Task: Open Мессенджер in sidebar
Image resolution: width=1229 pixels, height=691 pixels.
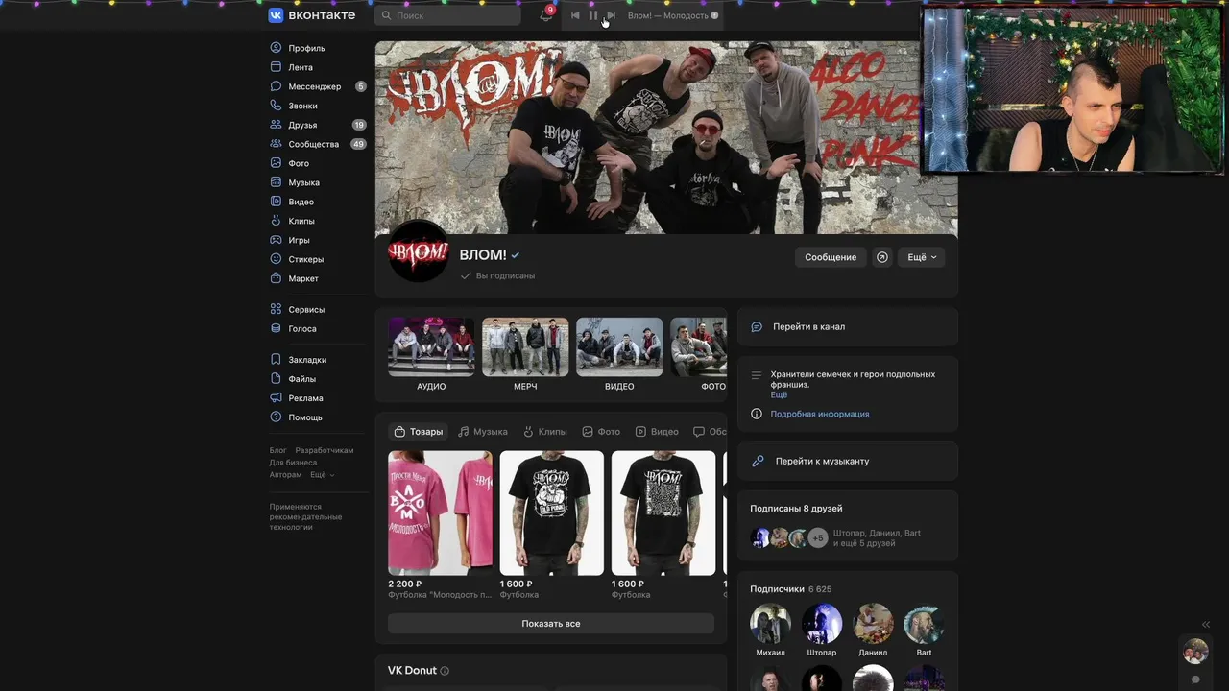Action: (x=316, y=86)
